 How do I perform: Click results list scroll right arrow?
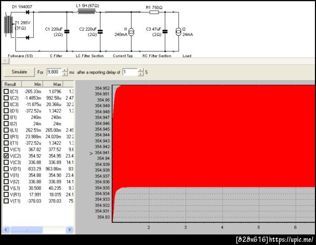(70, 230)
